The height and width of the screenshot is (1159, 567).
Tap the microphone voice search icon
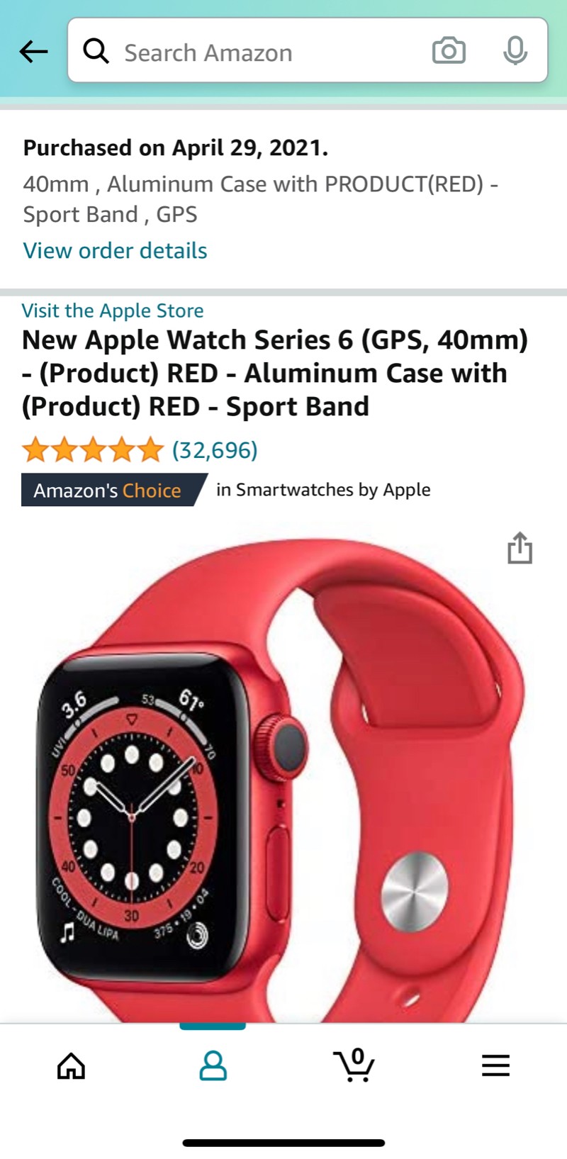[x=515, y=51]
